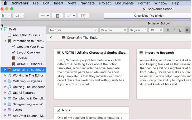
Task: Open dropdown arrow beside View layout icon
Action: (9, 16)
